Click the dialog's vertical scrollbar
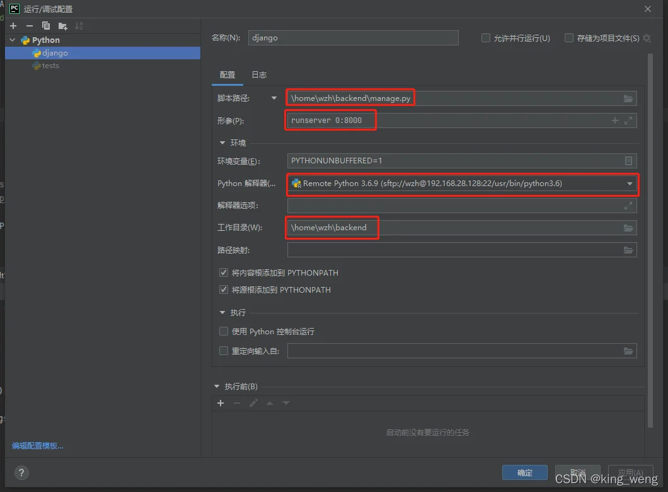Image resolution: width=668 pixels, height=492 pixels. [x=650, y=240]
